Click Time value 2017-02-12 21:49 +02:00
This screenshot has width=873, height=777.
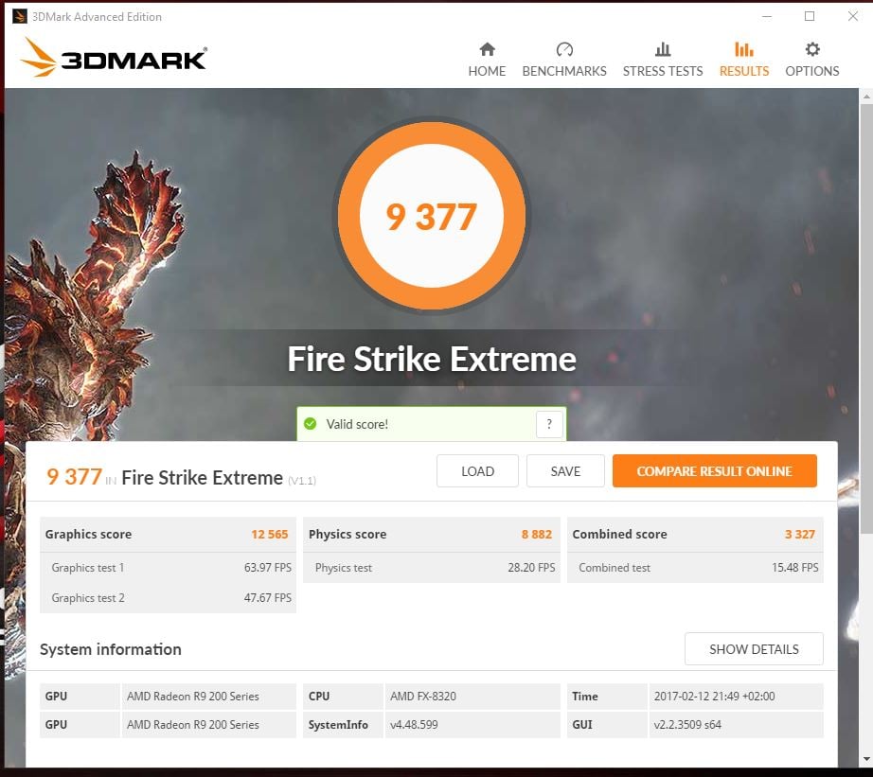[x=714, y=697]
